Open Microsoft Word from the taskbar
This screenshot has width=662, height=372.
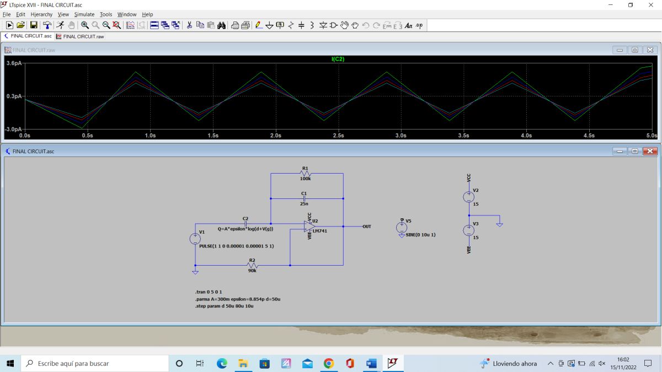click(371, 363)
